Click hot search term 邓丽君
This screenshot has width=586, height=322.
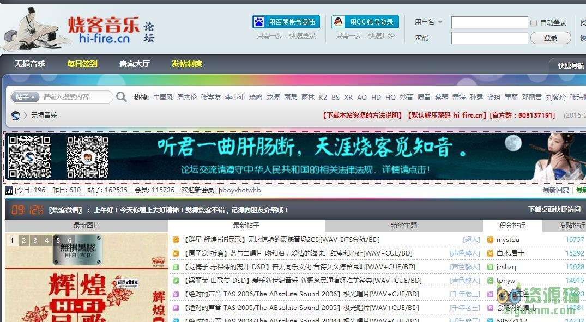tap(532, 97)
